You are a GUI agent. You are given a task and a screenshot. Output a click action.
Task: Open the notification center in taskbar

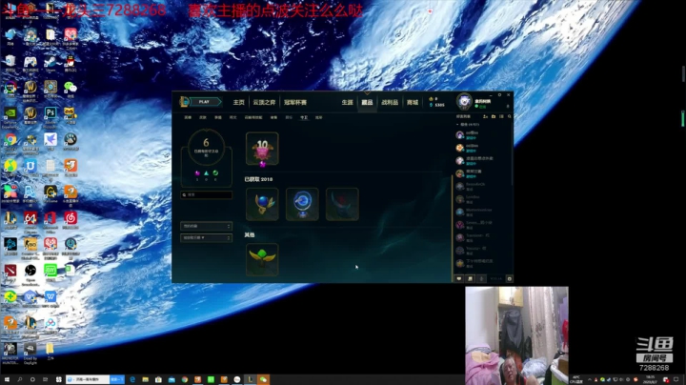click(676, 379)
